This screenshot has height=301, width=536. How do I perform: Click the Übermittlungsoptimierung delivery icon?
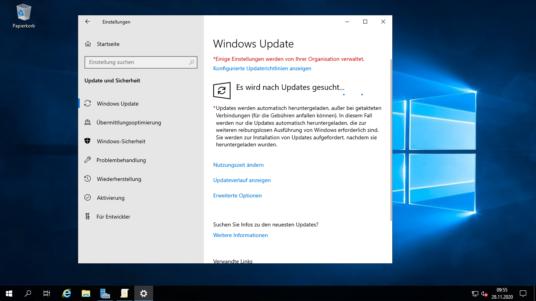(x=88, y=122)
